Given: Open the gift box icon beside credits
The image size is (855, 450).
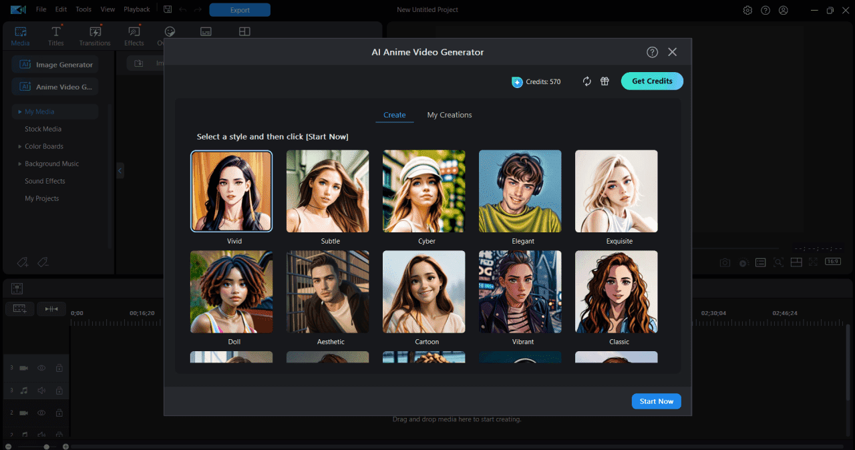Looking at the screenshot, I should 605,81.
